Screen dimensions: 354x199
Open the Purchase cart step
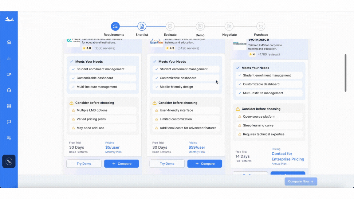pyautogui.click(x=261, y=26)
